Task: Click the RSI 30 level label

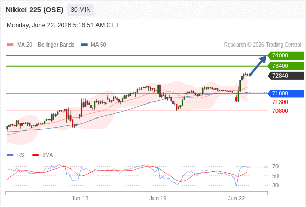Action: [x=275, y=185]
